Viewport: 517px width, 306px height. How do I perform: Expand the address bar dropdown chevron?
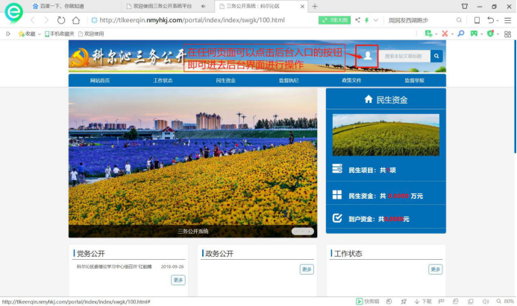375,20
